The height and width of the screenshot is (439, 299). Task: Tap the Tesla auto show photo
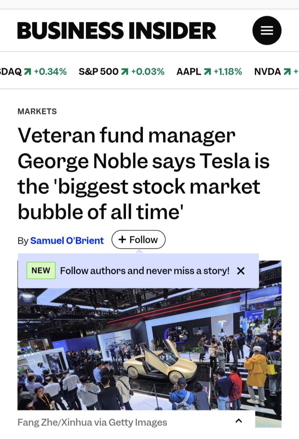point(149,349)
